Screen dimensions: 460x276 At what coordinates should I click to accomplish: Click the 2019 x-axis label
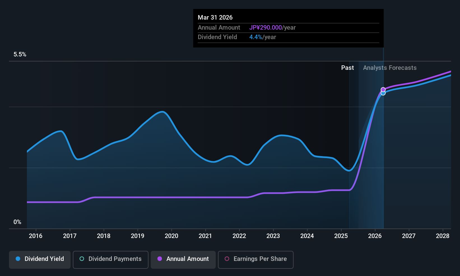point(138,236)
